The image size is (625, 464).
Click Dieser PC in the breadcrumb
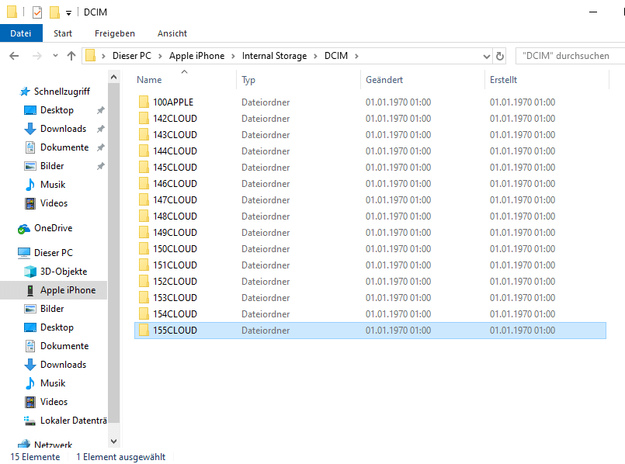[x=131, y=56]
